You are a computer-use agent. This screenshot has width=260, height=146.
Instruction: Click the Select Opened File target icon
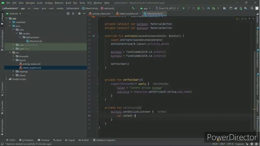68,13
